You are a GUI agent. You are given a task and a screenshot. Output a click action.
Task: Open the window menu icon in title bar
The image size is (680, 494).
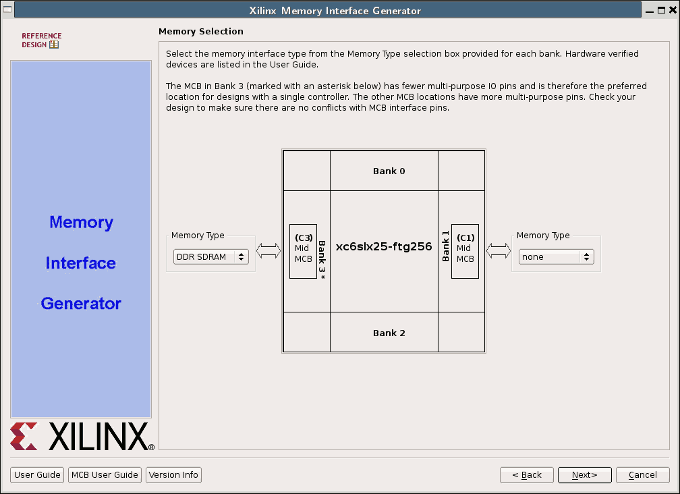click(x=8, y=10)
